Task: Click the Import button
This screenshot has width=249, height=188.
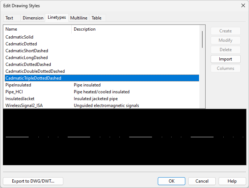Action: point(225,59)
